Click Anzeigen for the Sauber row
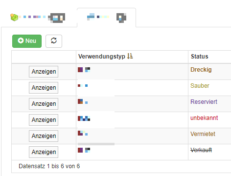The height and width of the screenshot is (176, 231). coord(44,88)
